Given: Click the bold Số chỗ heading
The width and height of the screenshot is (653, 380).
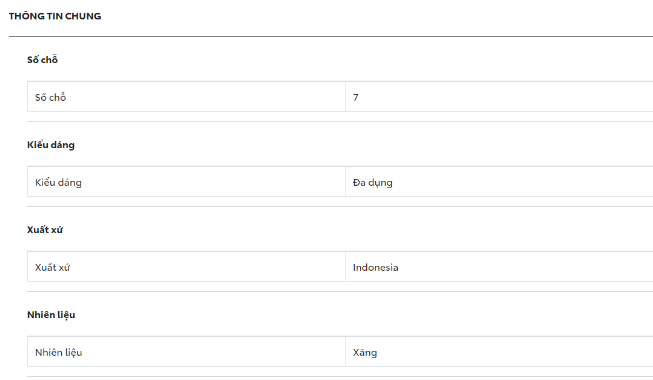Looking at the screenshot, I should (42, 60).
